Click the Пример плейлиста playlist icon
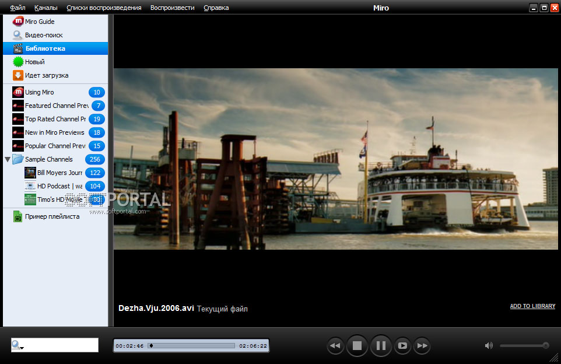This screenshot has height=364, width=561. pyautogui.click(x=18, y=216)
